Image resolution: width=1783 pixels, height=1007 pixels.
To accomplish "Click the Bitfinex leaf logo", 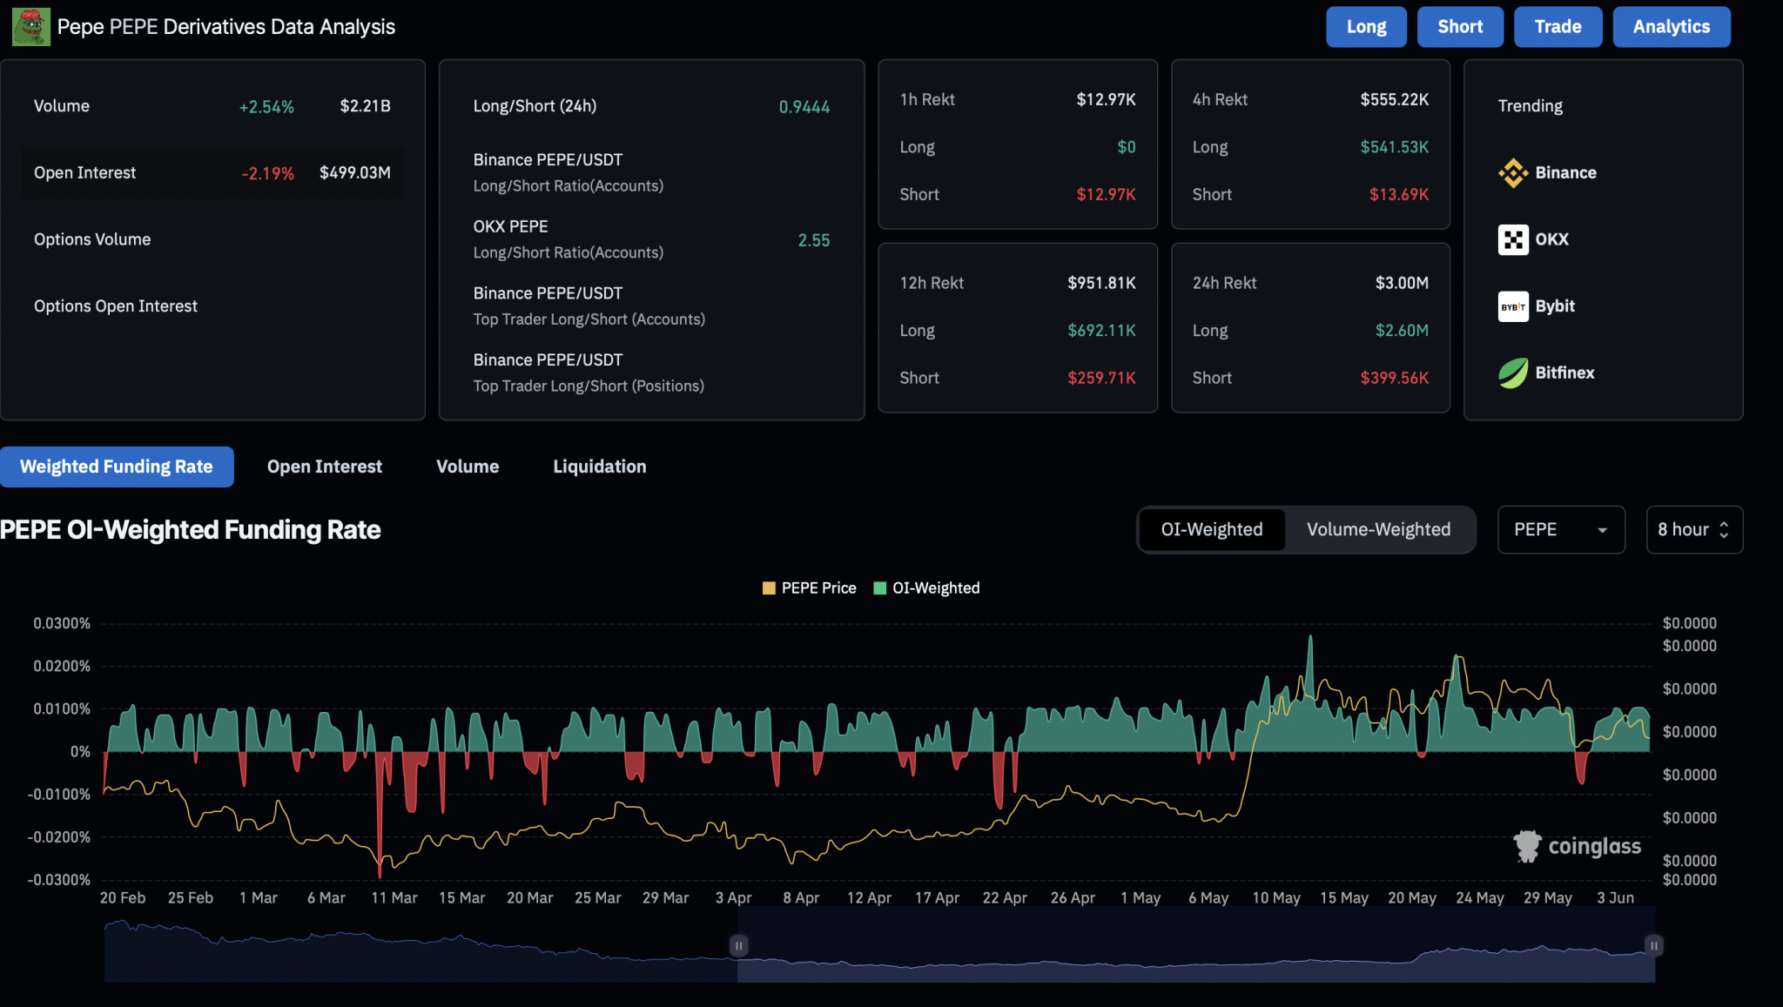I will pyautogui.click(x=1513, y=373).
